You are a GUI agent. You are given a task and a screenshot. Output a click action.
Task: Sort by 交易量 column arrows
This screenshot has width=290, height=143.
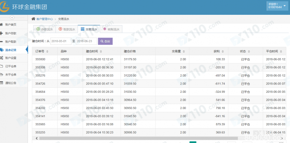tap(184, 52)
